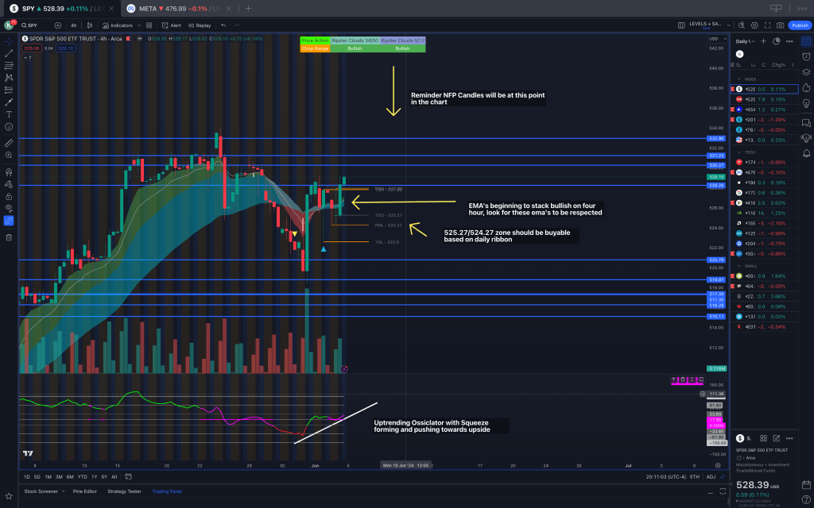Image resolution: width=814 pixels, height=508 pixels.
Task: Toggle ADJ price adjustment
Action: pos(711,476)
